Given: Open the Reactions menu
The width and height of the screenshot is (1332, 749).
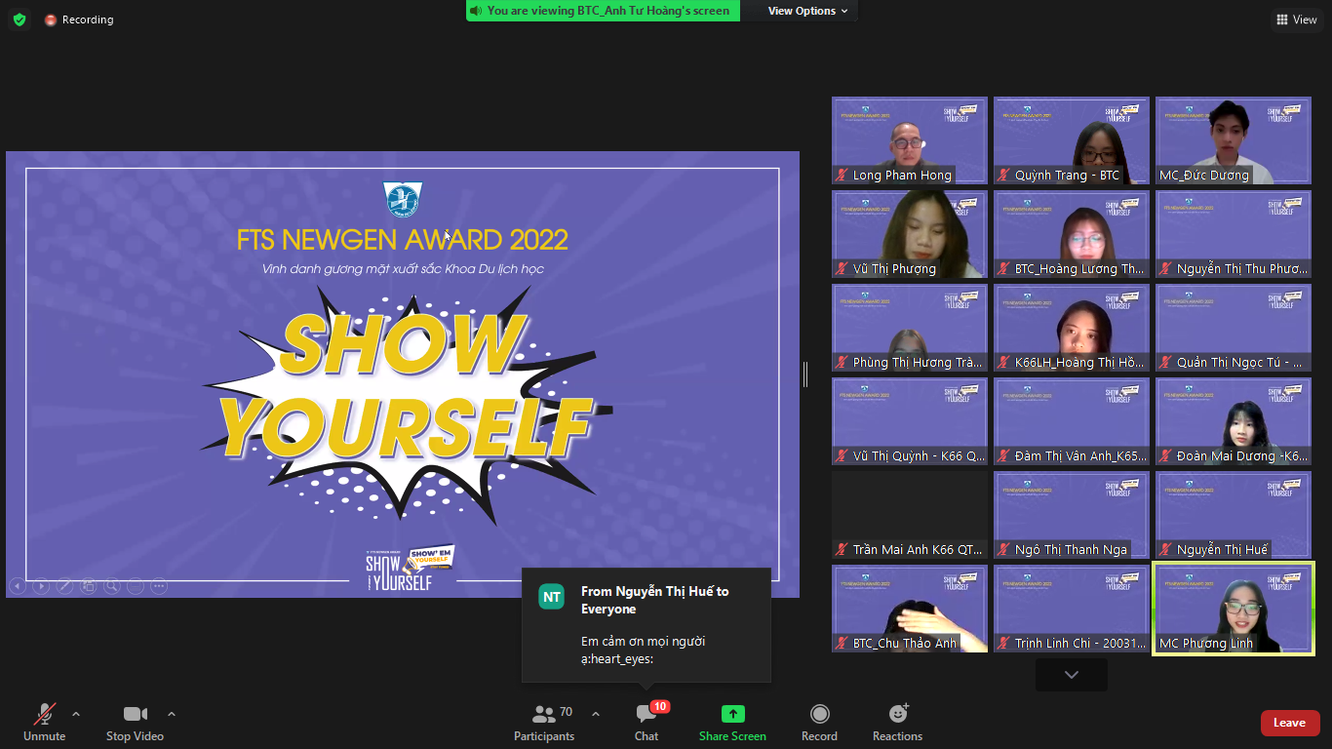Looking at the screenshot, I should tap(897, 715).
